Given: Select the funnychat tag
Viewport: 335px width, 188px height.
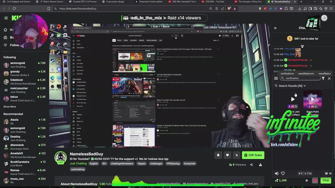Looking at the screenshot, I should [189, 163].
